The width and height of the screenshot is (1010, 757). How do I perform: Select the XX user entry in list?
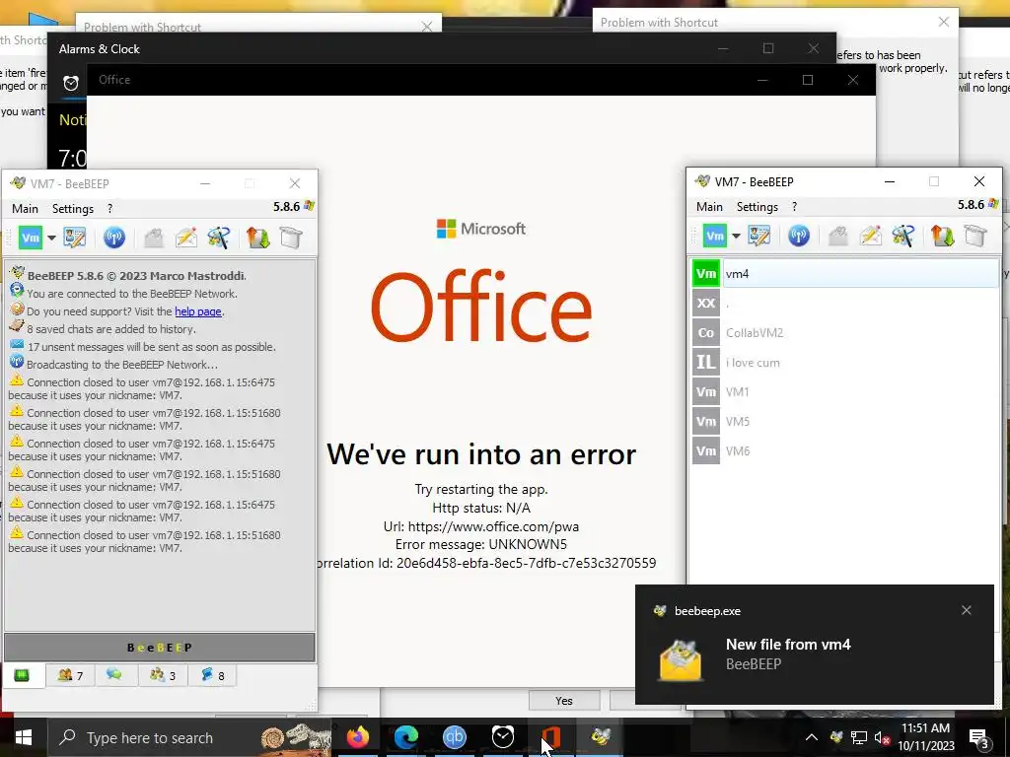point(845,304)
